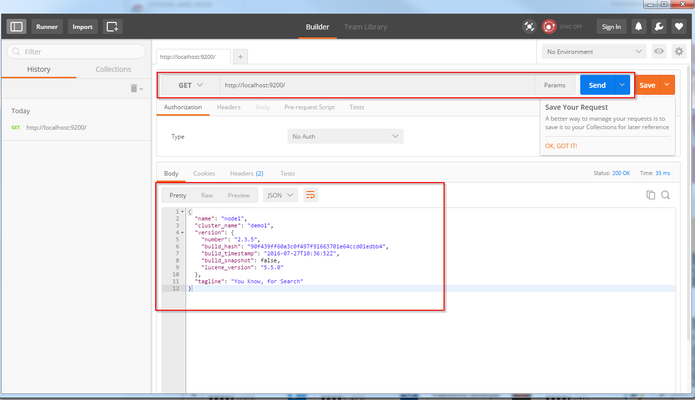This screenshot has width=695, height=400.
Task: Select Raw view mode
Action: (x=207, y=195)
